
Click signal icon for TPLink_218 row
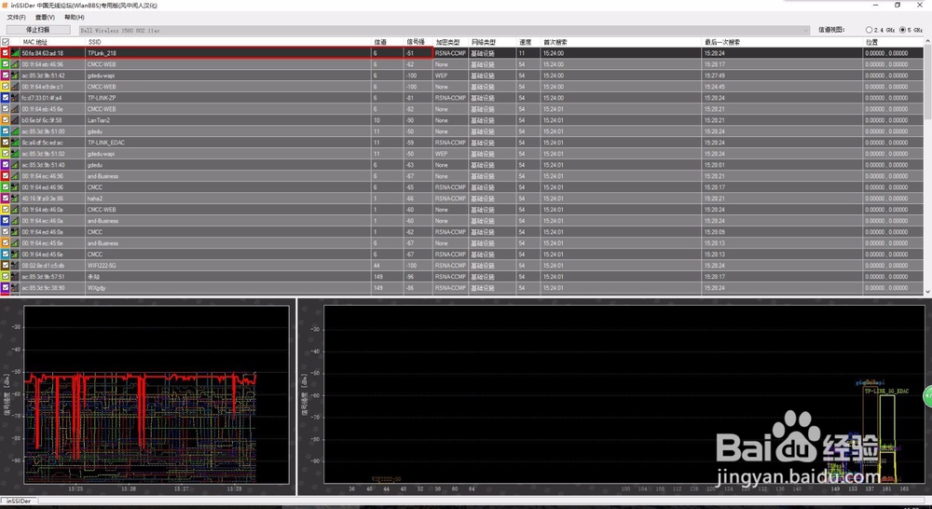tap(16, 53)
